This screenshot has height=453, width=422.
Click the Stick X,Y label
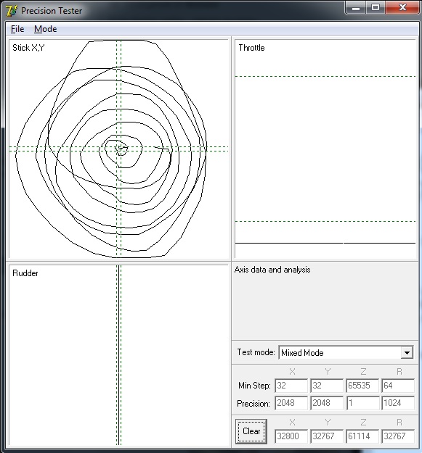[x=28, y=48]
